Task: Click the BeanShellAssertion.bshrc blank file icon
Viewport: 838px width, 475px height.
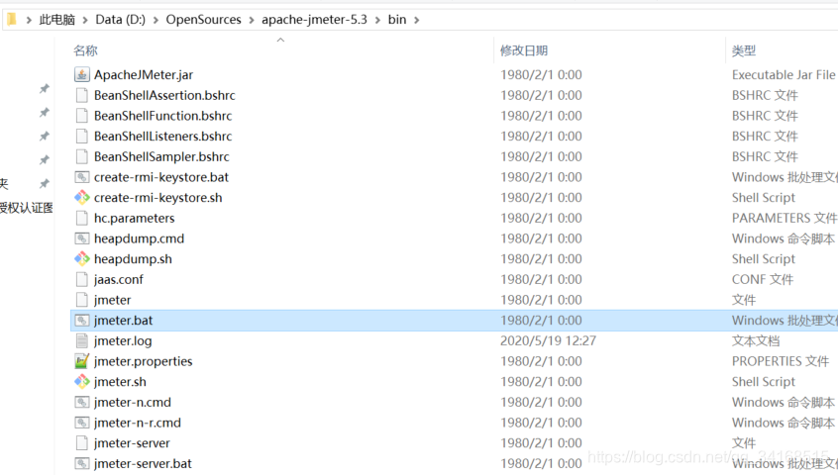Action: click(82, 96)
